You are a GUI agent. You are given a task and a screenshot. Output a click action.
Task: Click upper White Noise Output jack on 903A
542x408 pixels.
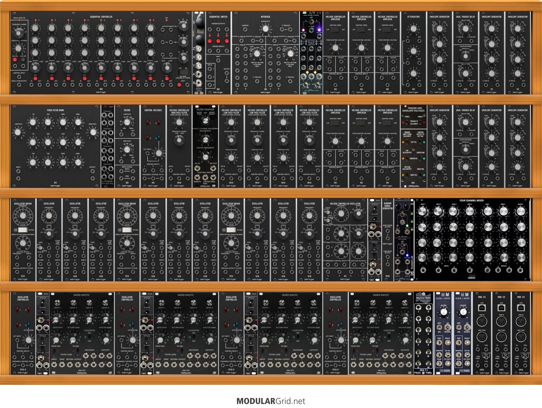pos(387,231)
